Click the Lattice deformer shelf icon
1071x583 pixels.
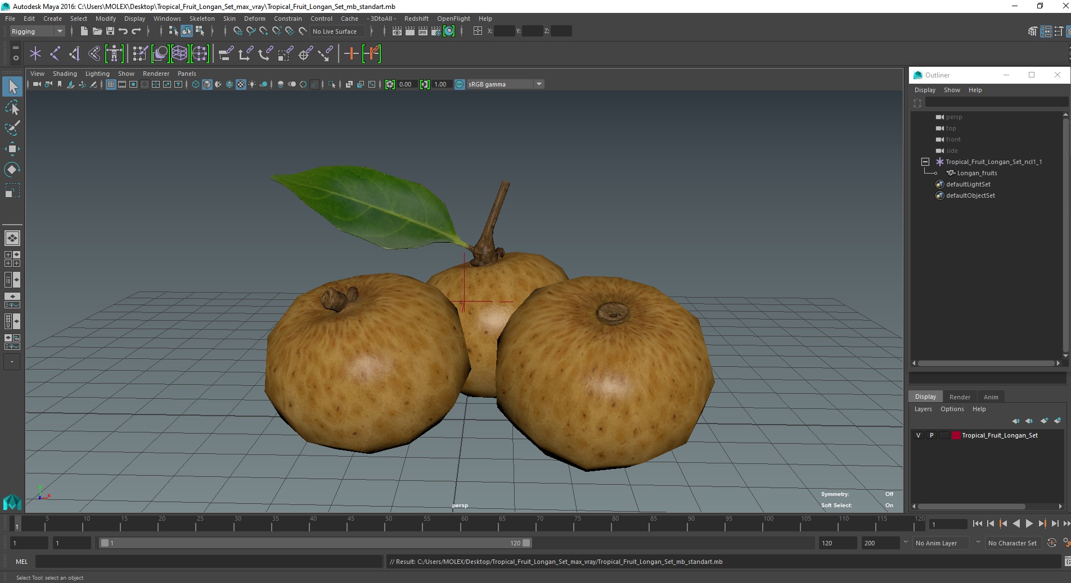click(179, 54)
